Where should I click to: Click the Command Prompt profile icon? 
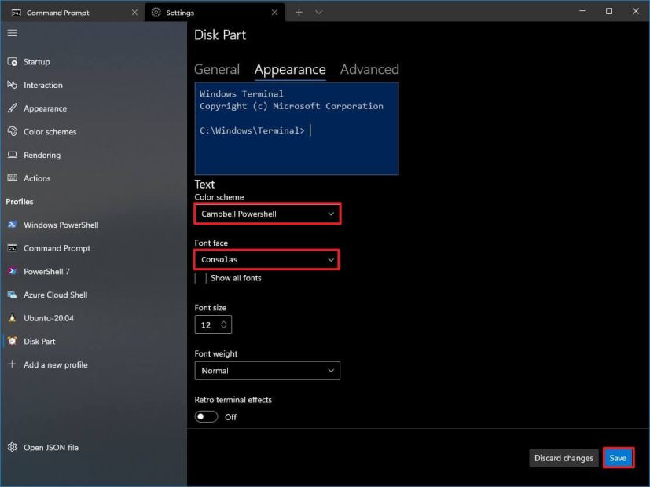tap(12, 248)
